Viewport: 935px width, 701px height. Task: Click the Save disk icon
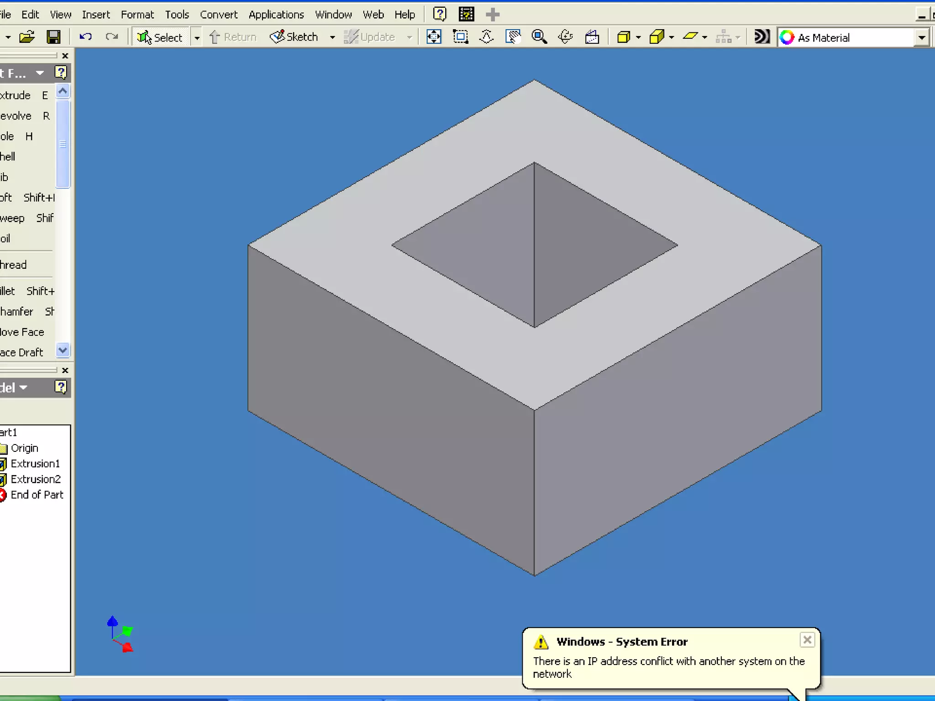coord(54,37)
